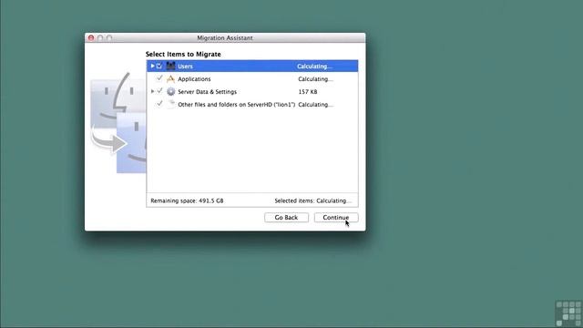Screen dimensions: 583x328
Task: Click Selected items: Calculating text
Action: 312,200
